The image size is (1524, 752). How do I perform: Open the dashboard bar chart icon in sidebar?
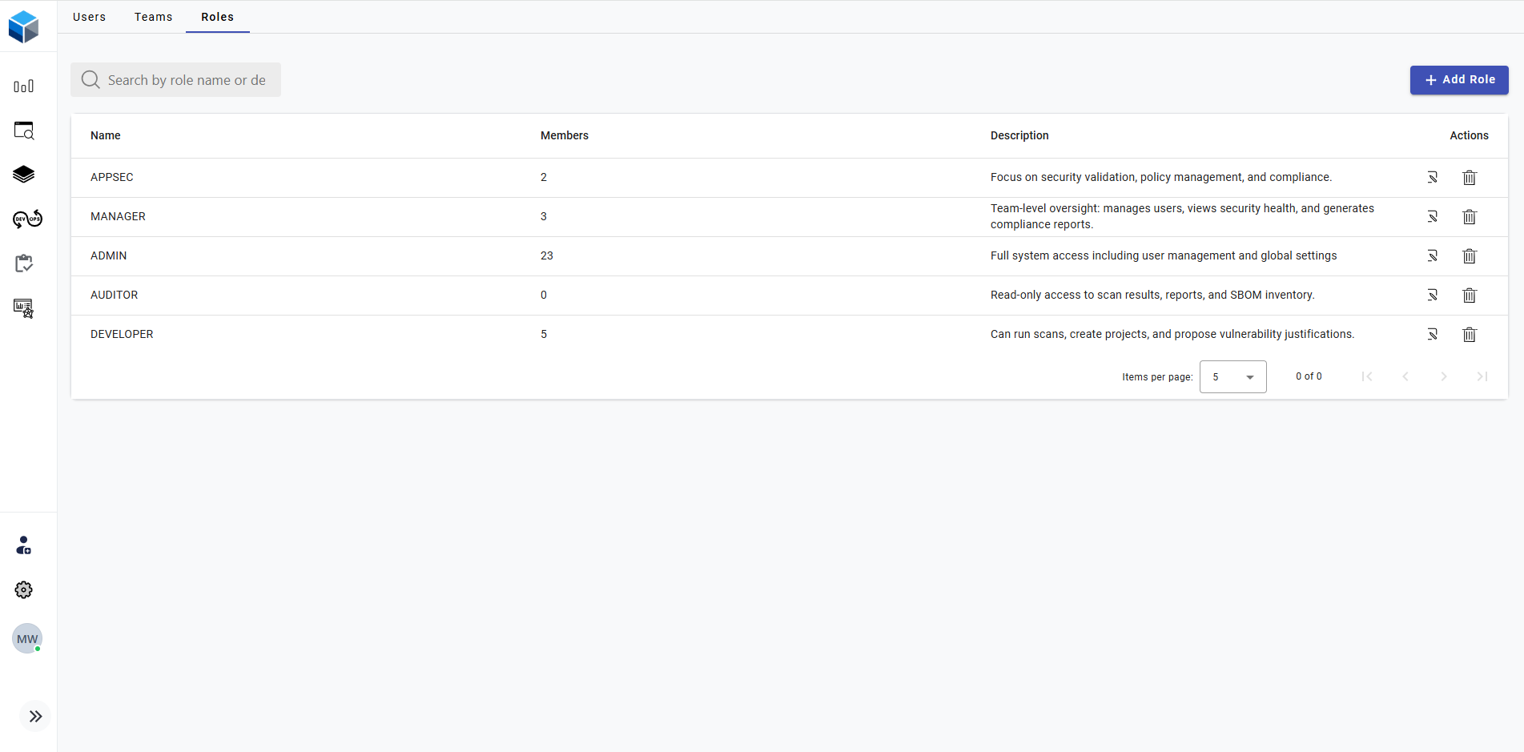(24, 86)
